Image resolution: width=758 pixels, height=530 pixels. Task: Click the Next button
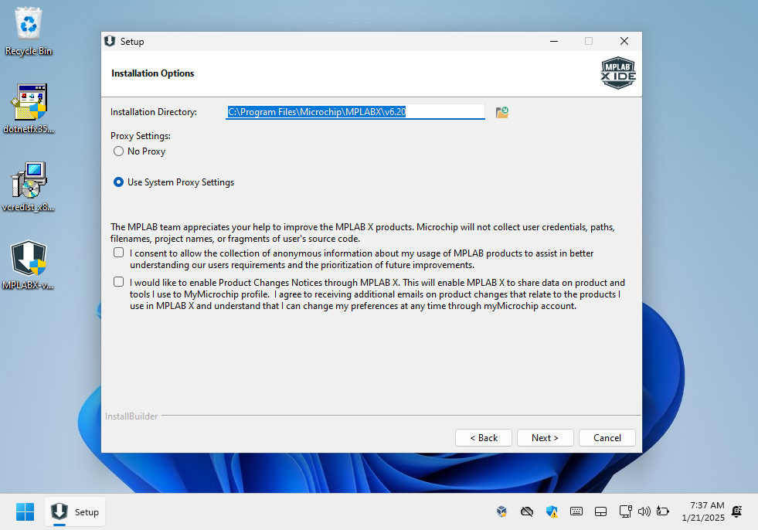click(x=546, y=437)
